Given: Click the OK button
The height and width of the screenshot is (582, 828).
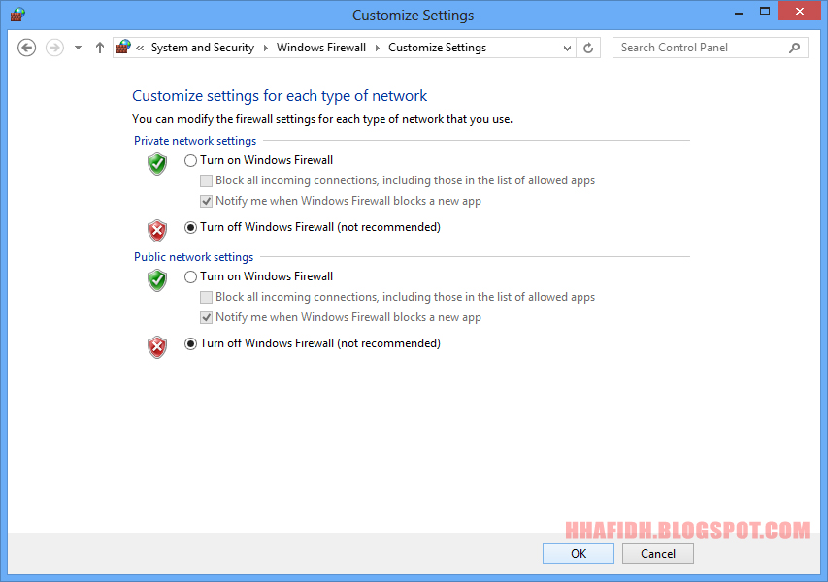Looking at the screenshot, I should click(x=578, y=553).
